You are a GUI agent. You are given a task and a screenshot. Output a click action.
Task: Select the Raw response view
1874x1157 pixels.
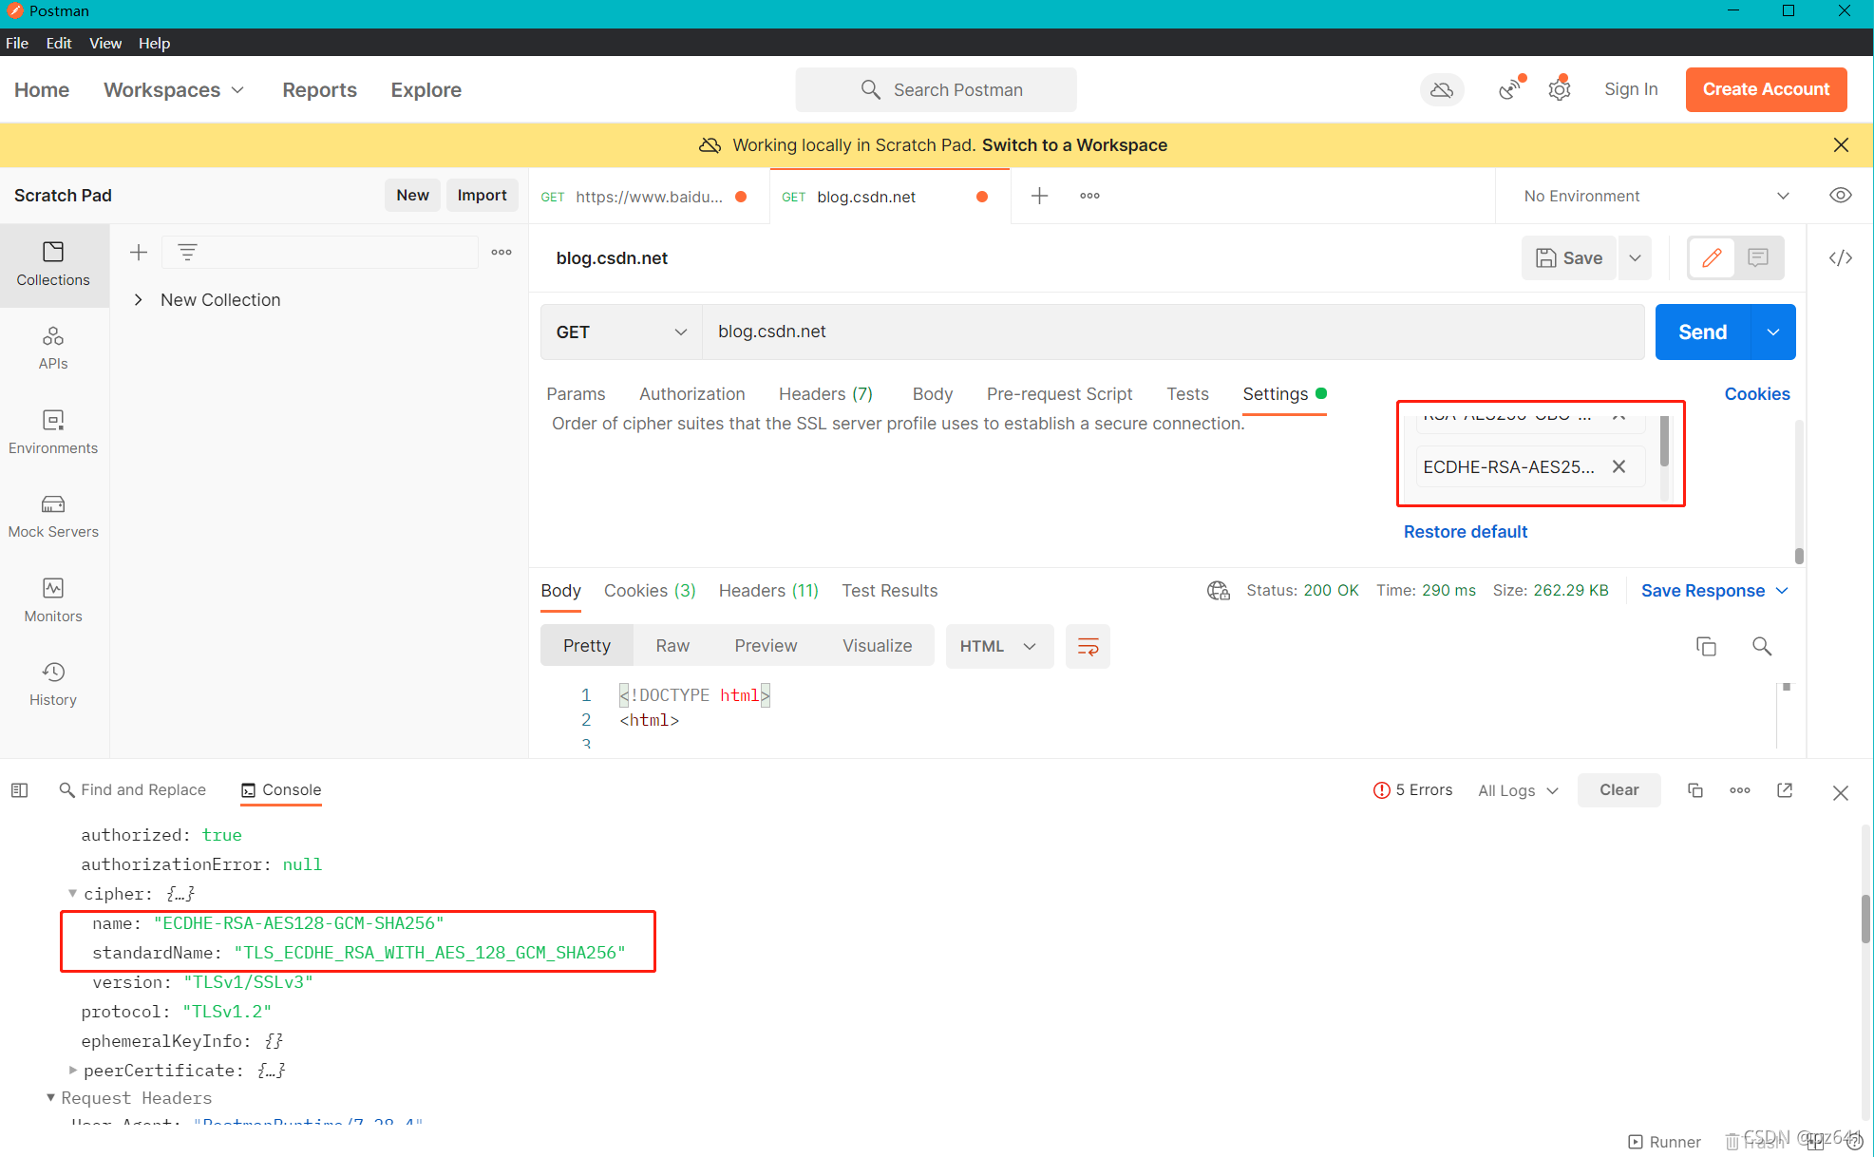click(672, 647)
